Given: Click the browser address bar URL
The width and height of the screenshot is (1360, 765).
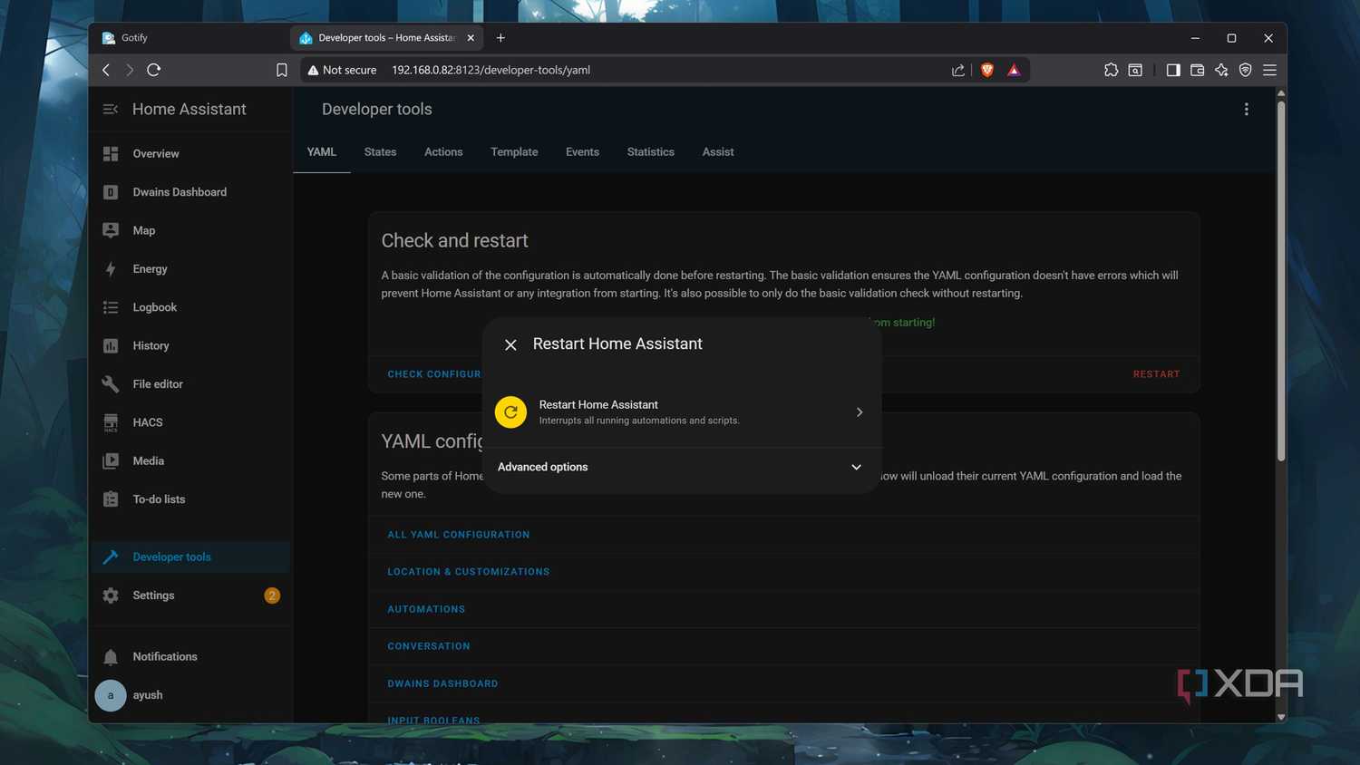Looking at the screenshot, I should (x=491, y=70).
